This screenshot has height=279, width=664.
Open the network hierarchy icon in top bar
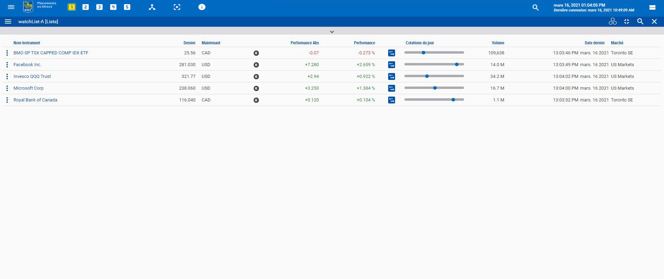[152, 7]
